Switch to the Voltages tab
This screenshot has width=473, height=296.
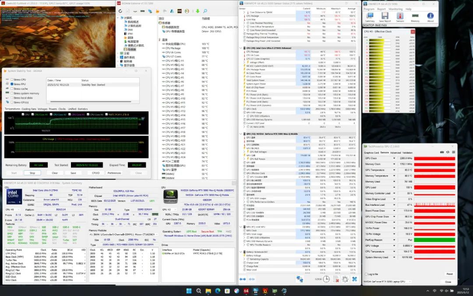pyautogui.click(x=42, y=109)
